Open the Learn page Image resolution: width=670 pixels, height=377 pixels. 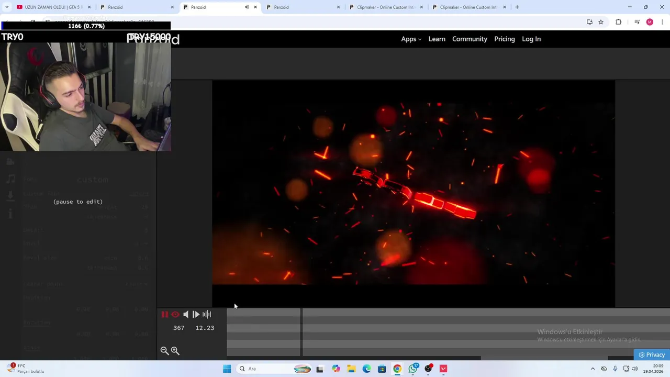tap(437, 39)
